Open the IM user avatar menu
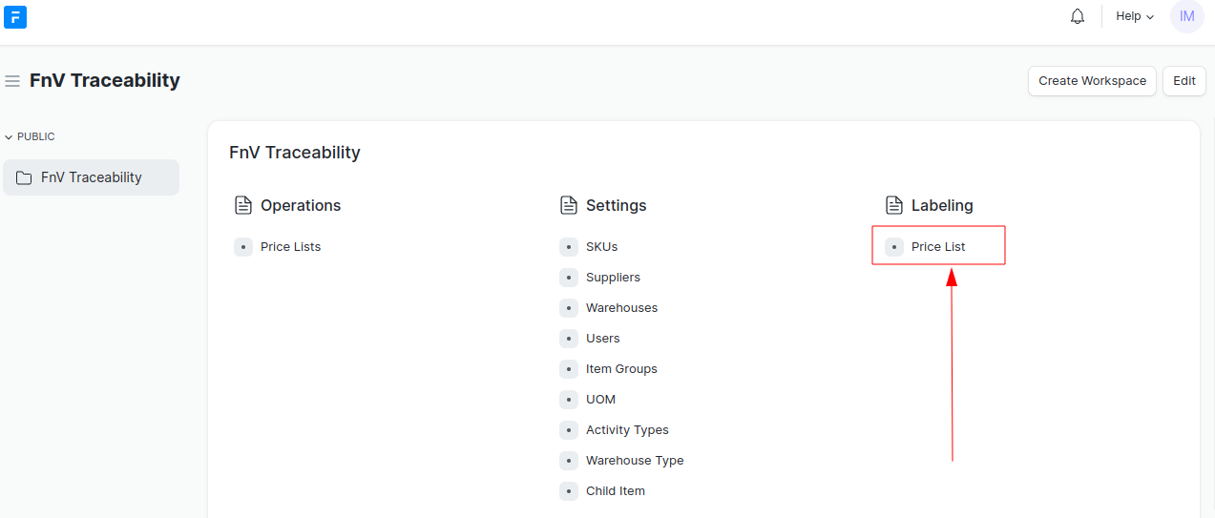The width and height of the screenshot is (1215, 518). tap(1186, 16)
